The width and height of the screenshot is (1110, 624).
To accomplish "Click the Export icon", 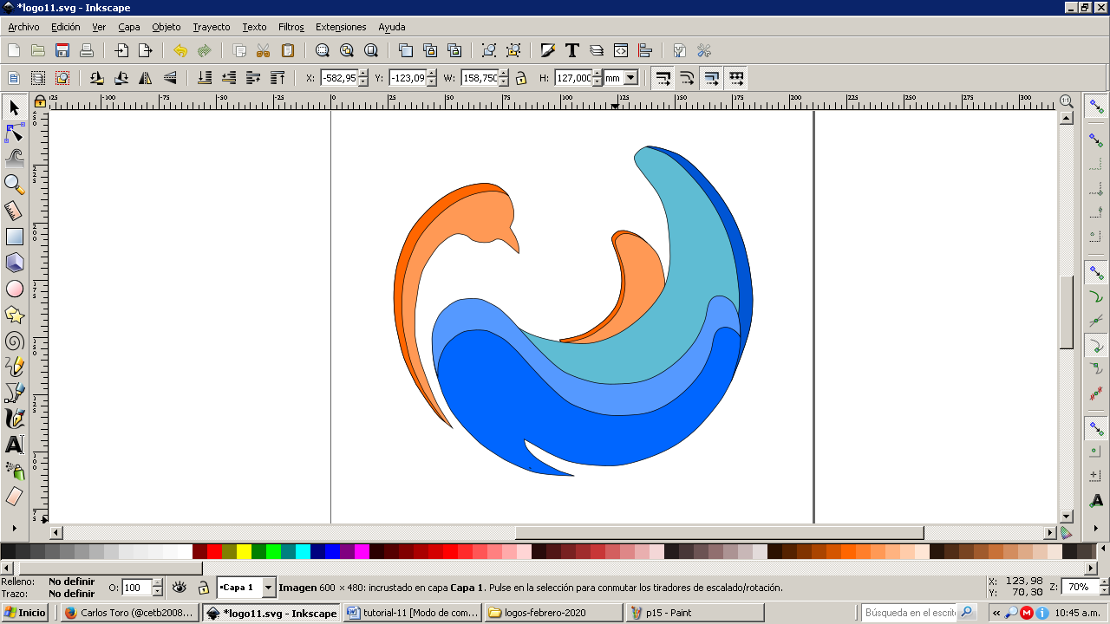I will [146, 50].
